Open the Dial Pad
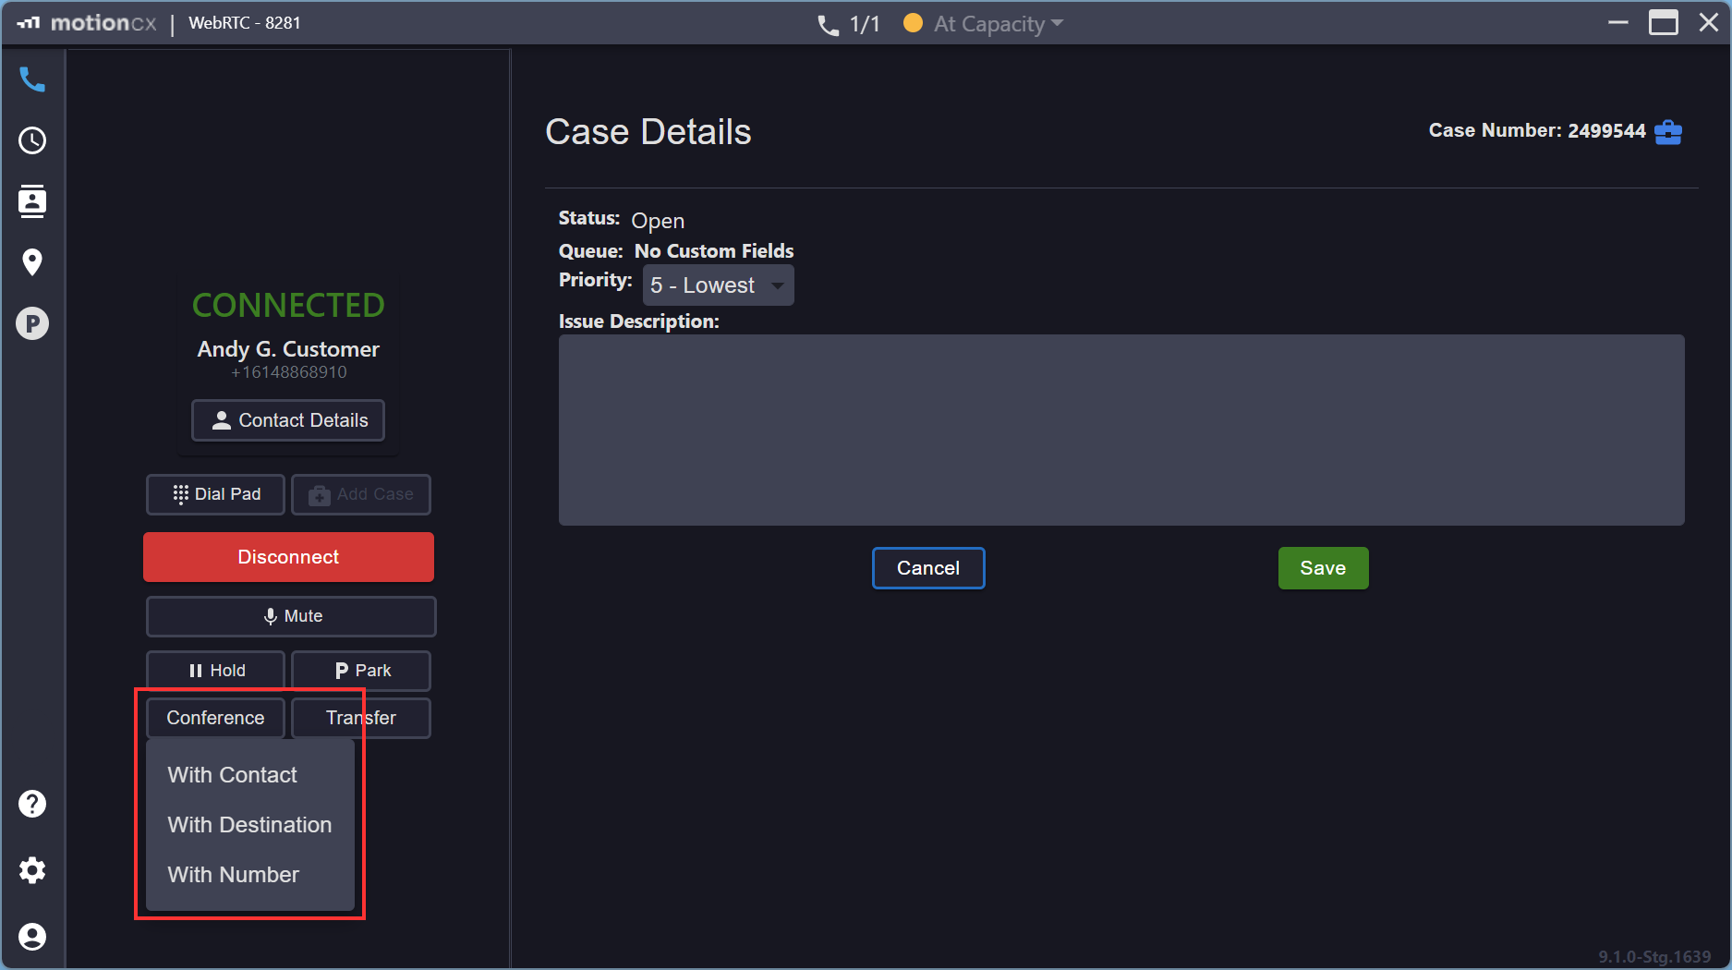Viewport: 1732px width, 970px height. pyautogui.click(x=215, y=494)
